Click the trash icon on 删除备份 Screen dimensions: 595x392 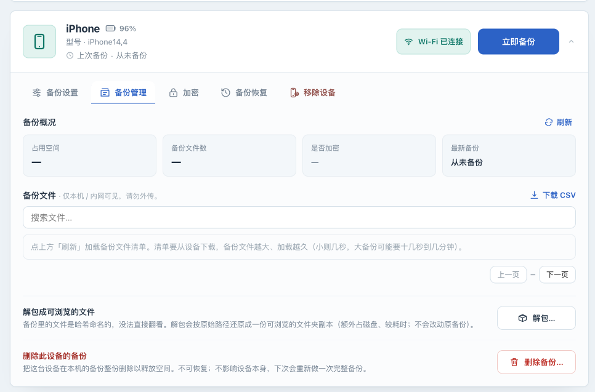coord(514,362)
